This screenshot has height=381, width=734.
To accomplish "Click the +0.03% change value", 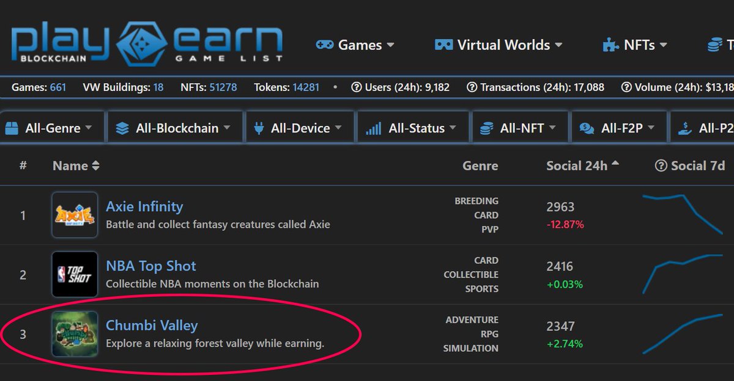I will coord(565,284).
